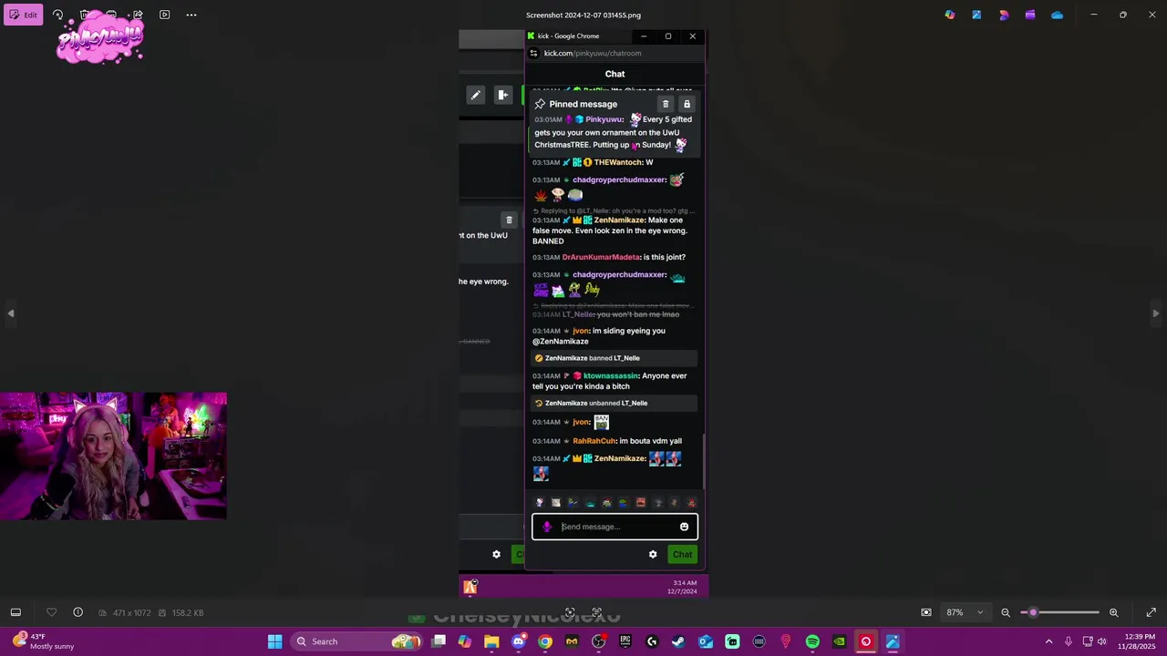This screenshot has height=656, width=1167.
Task: Open the Epic Games Launcher taskbar icon
Action: coord(625,641)
